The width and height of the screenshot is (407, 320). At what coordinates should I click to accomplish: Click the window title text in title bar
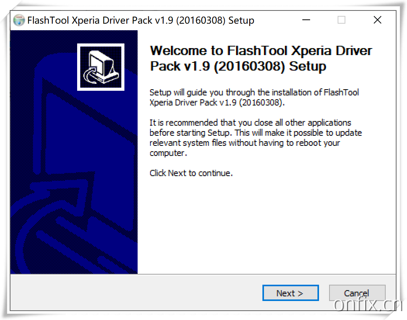click(x=141, y=21)
